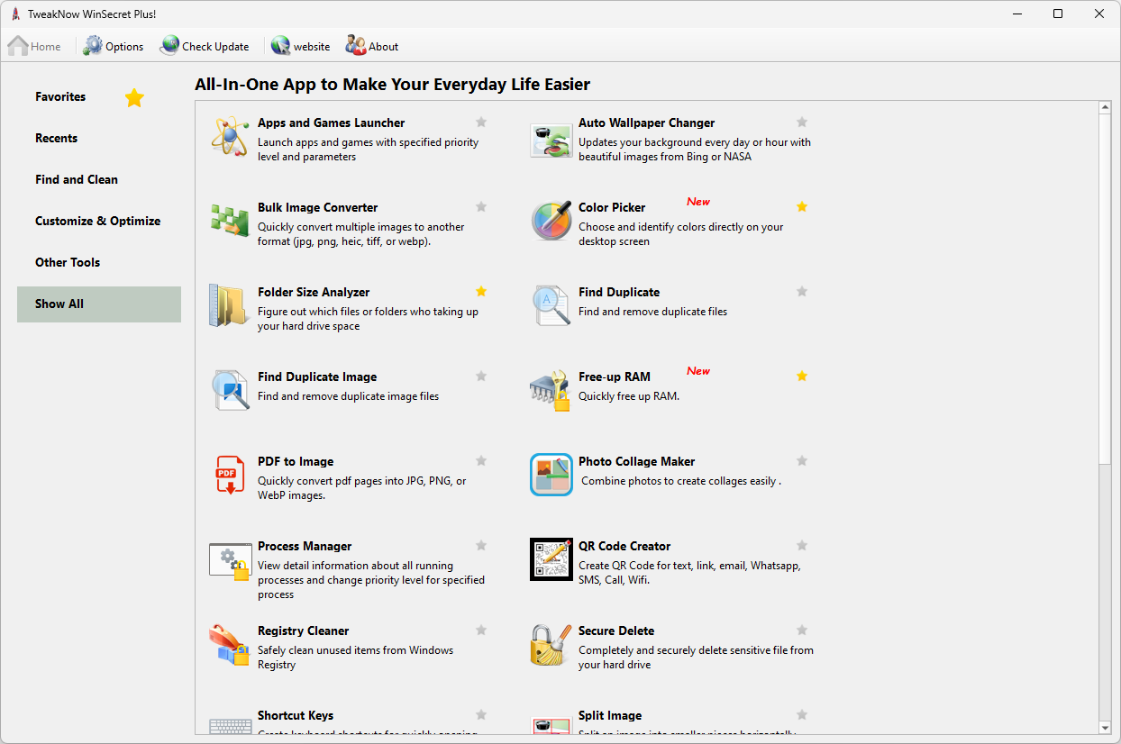1121x744 pixels.
Task: Open the Find Duplicate Image icon
Action: [x=230, y=390]
